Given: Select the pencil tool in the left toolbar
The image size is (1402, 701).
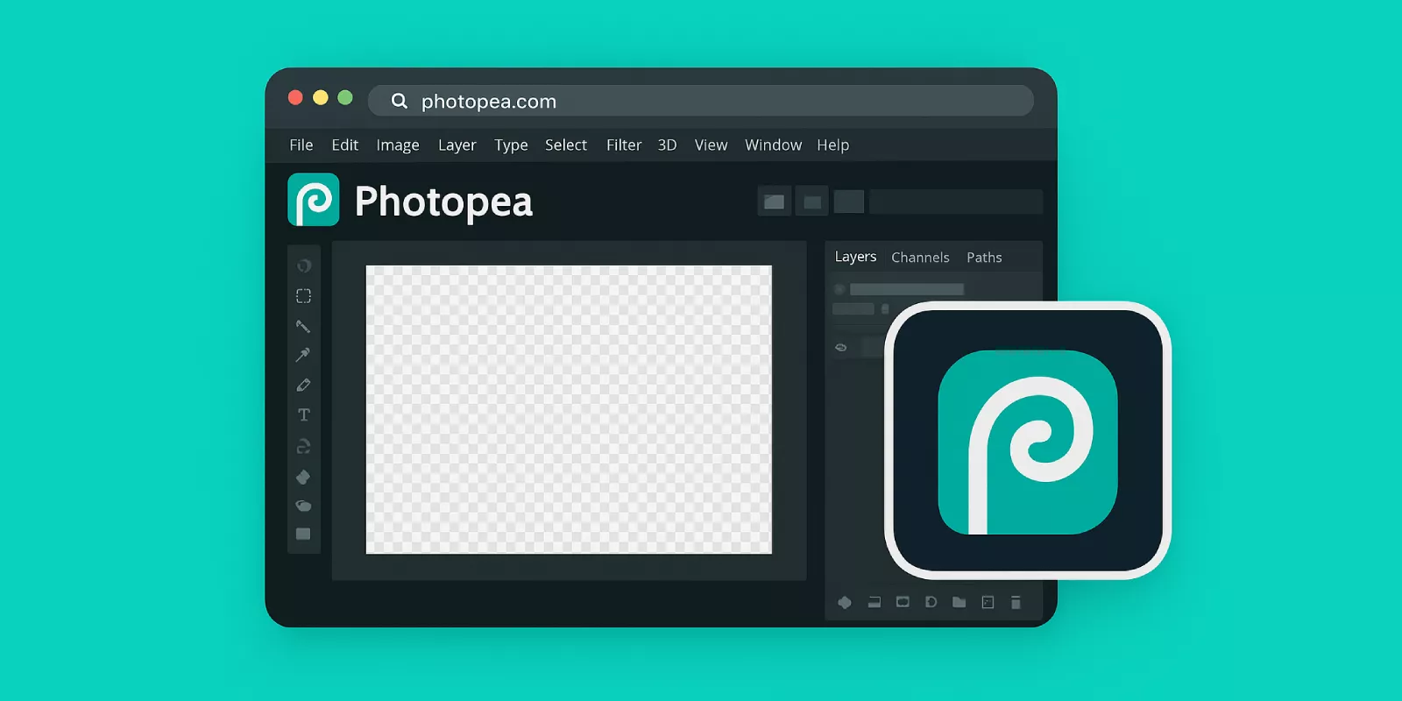Looking at the screenshot, I should point(303,385).
